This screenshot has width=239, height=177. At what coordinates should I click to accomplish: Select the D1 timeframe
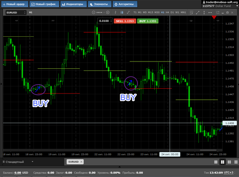[x=172, y=12]
